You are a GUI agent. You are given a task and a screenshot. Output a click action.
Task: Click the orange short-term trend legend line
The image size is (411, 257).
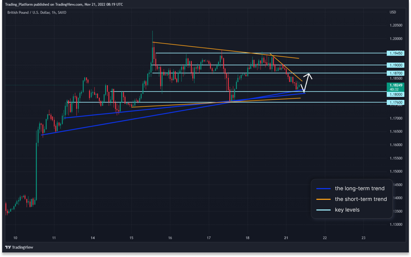point(324,199)
